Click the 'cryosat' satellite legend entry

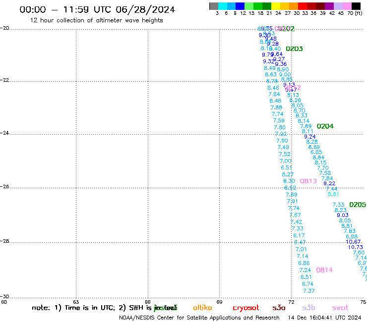pyautogui.click(x=246, y=308)
